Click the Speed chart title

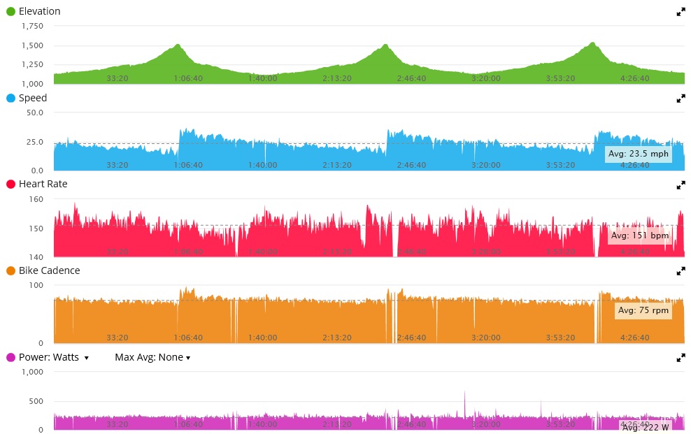pyautogui.click(x=33, y=98)
